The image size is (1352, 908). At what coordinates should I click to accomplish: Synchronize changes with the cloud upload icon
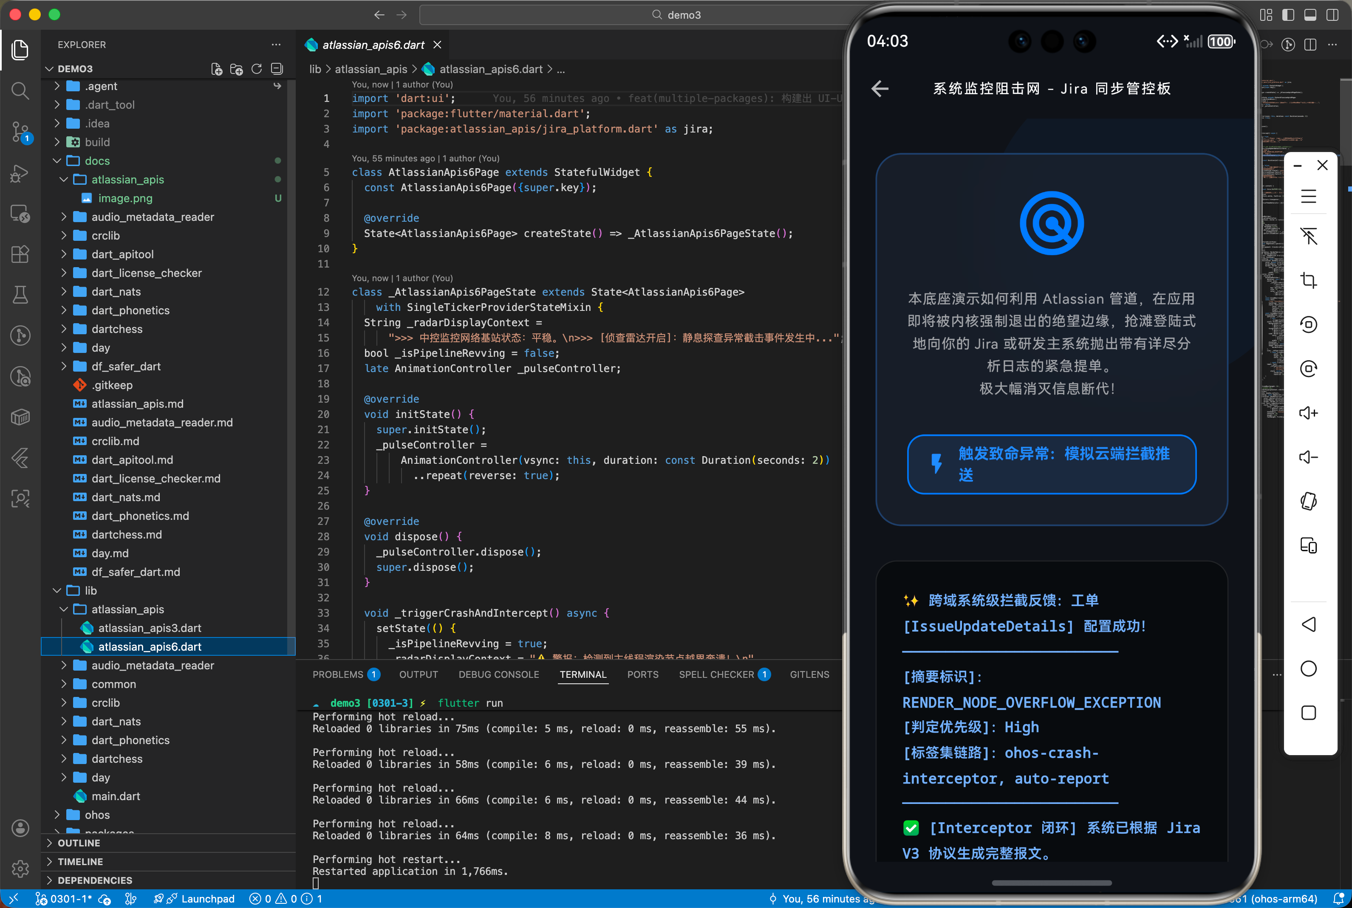point(105,899)
